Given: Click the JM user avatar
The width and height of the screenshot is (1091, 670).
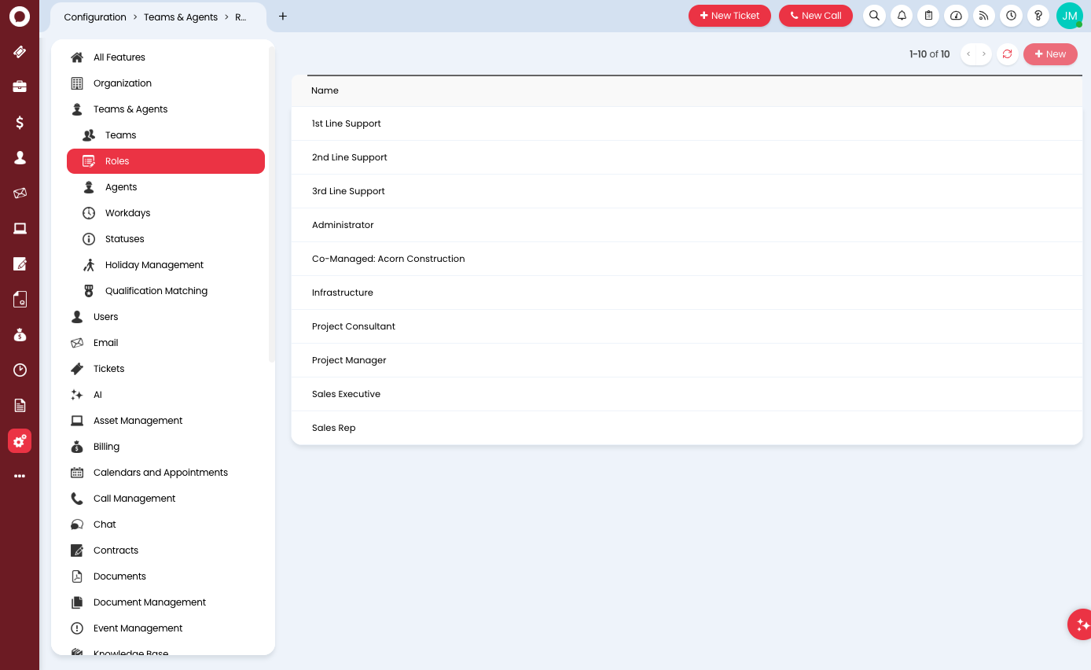Looking at the screenshot, I should pos(1070,16).
